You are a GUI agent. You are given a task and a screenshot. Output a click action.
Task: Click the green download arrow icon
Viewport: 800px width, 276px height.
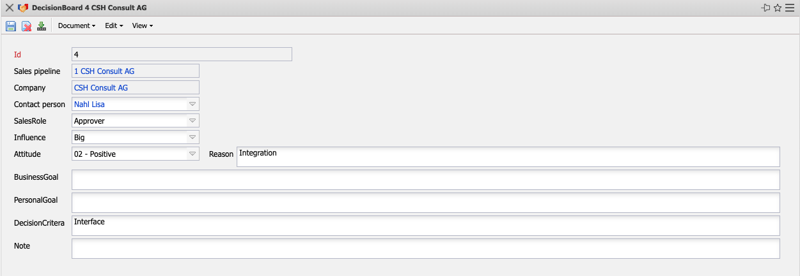point(42,26)
